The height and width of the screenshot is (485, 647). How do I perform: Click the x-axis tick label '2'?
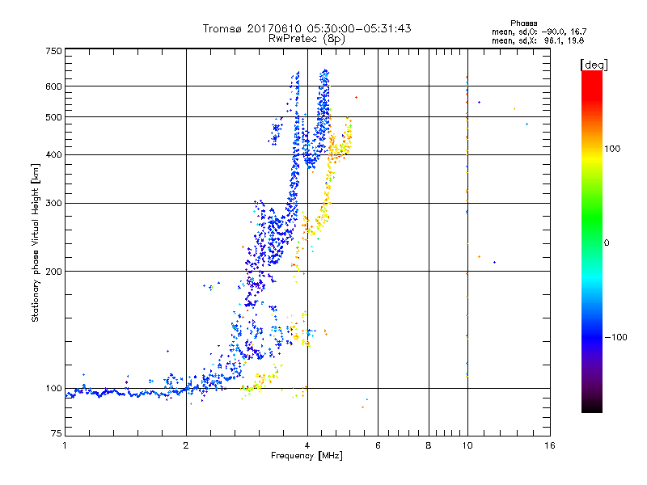(186, 445)
